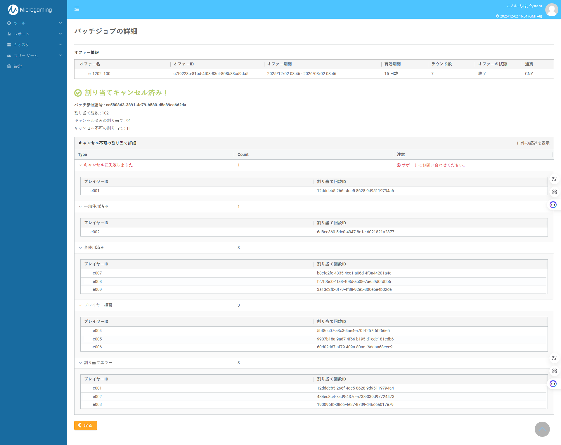Collapse the sidebar with the hamburger toggle
The width and height of the screenshot is (561, 445).
(77, 9)
